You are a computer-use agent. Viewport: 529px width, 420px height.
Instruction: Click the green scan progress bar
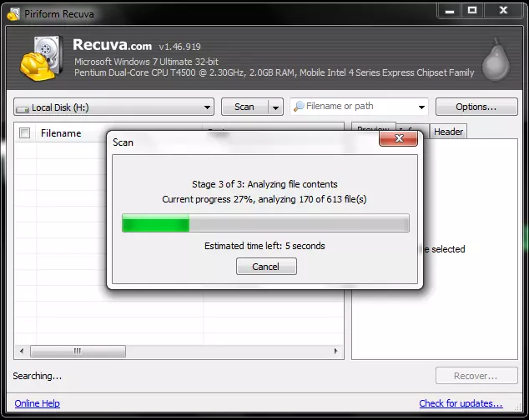(265, 222)
